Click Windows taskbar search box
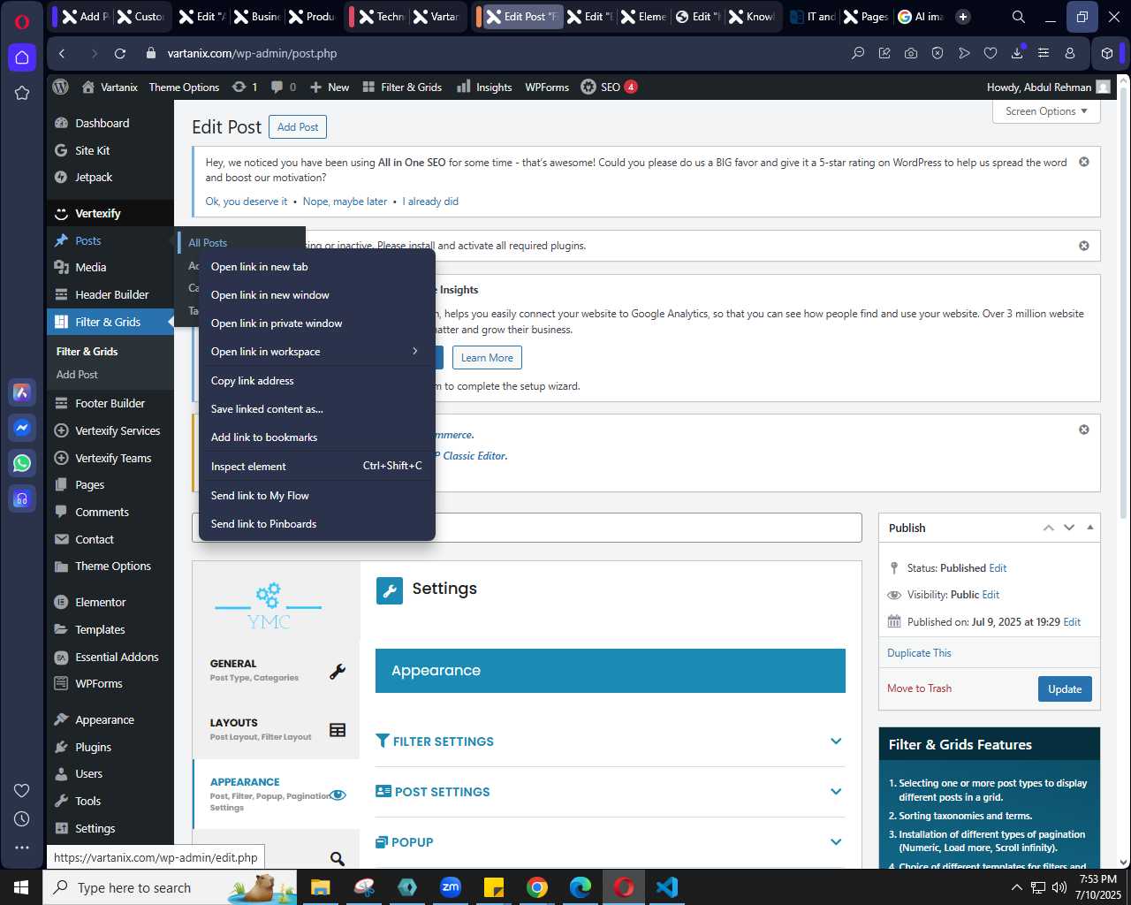Viewport: 1131px width, 905px height. pyautogui.click(x=168, y=887)
